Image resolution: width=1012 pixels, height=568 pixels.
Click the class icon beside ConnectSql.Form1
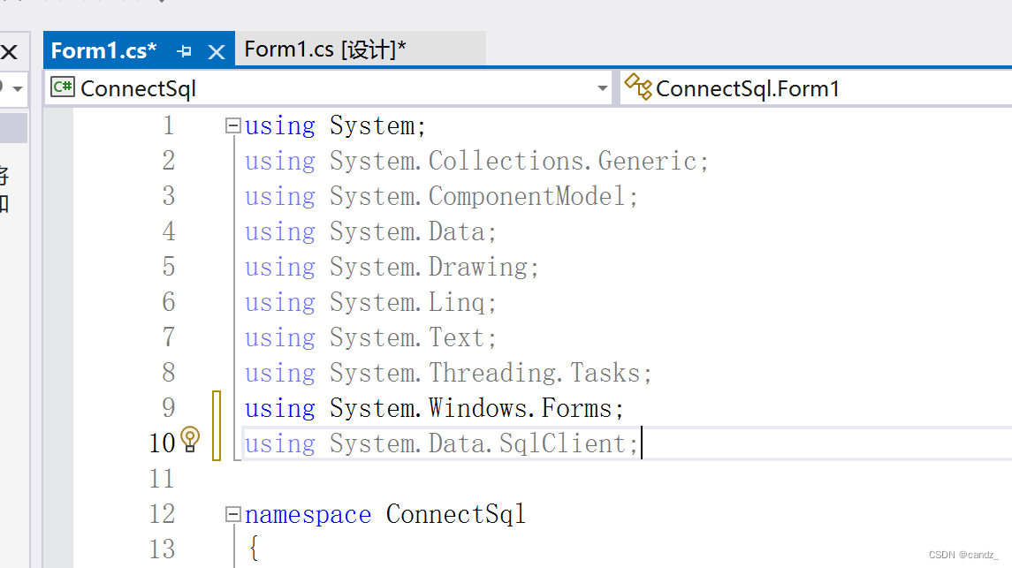(638, 87)
